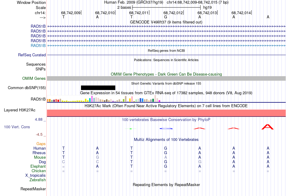Click Repeating Elements by RepeatMasker title
The height and width of the screenshot is (196, 286).
tap(166, 185)
